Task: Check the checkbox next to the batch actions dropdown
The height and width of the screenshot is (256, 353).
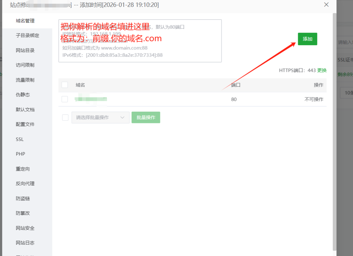Action: (64, 117)
